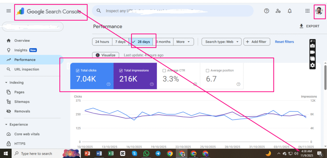
Task: Open PowerPoint from the taskbar
Action: click(x=87, y=154)
